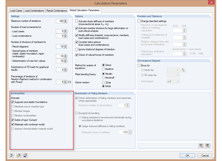Adjust the Load cases increments spinner

(x=65, y=31)
